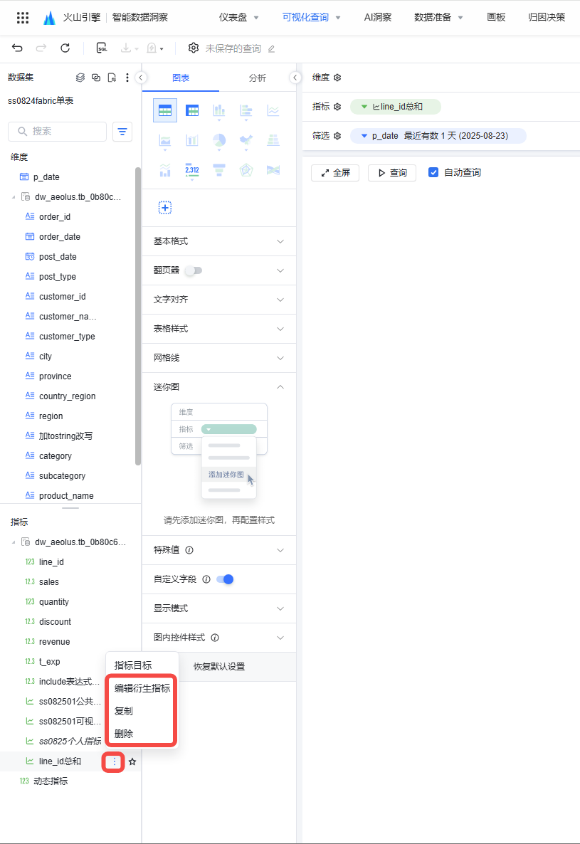Select the combo line-bar chart type
This screenshot has height=844, width=580.
pos(165,170)
